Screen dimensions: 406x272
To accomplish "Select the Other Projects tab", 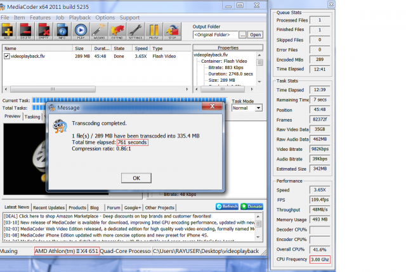I will pyautogui.click(x=159, y=207).
